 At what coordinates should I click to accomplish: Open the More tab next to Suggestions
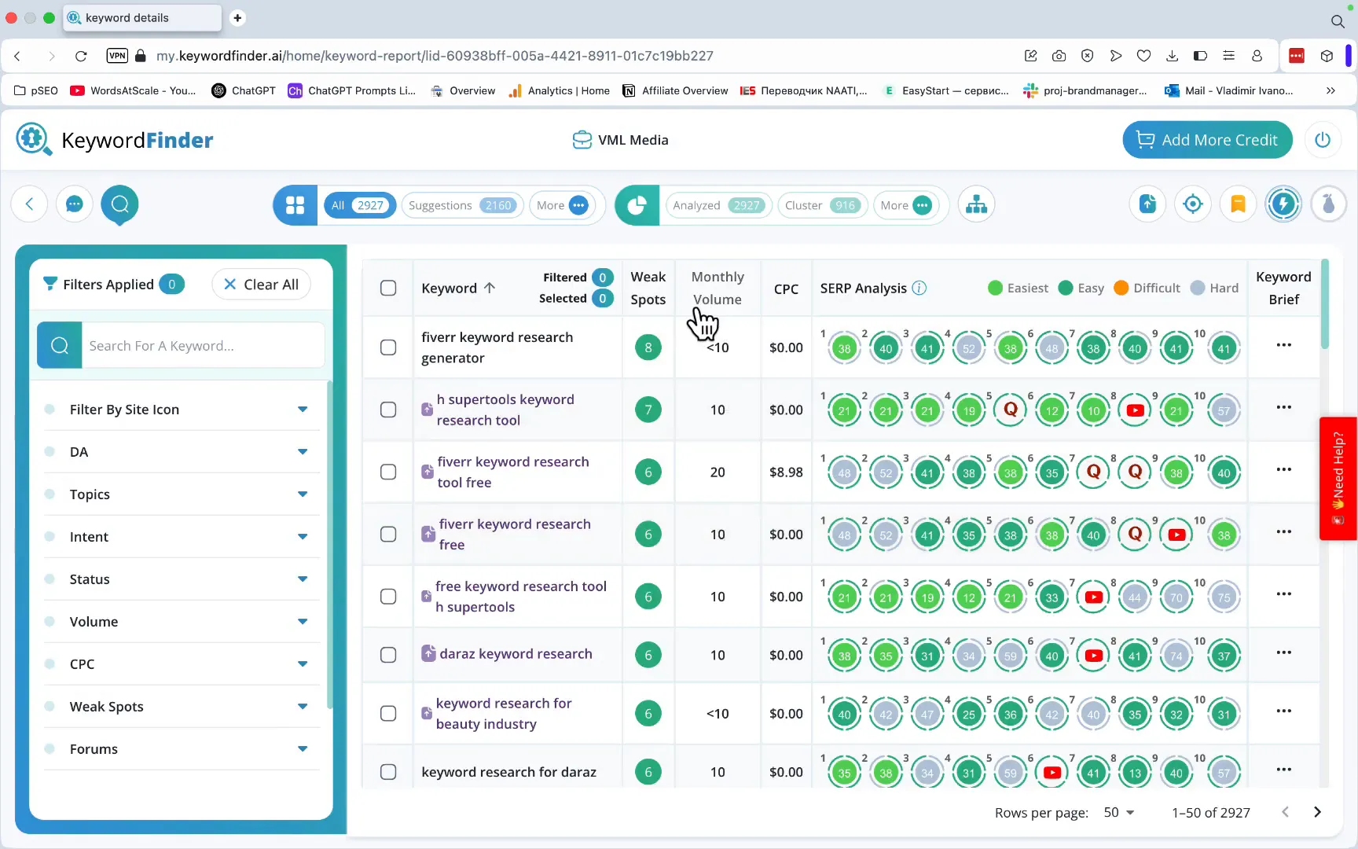(562, 205)
